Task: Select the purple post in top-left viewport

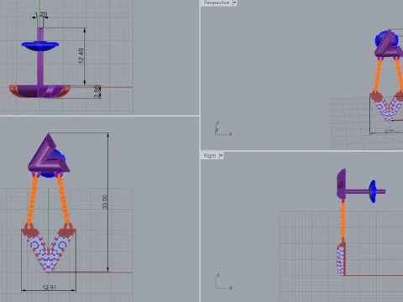Action: pyautogui.click(x=40, y=57)
